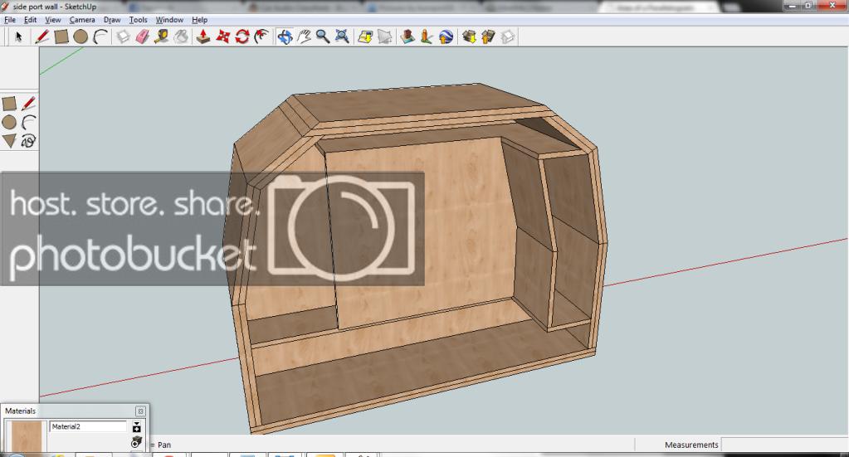Image resolution: width=849 pixels, height=457 pixels.
Task: Select the arrow Select tool in toolbar
Action: (18, 36)
